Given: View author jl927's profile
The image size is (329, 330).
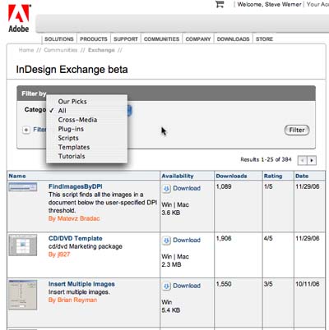Looking at the screenshot, I should (x=59, y=254).
